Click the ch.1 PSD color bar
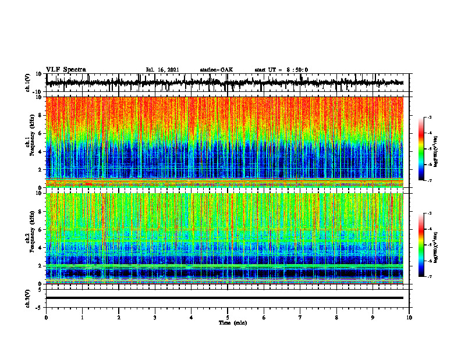Screen dimensions: 461x356 [x=421, y=149]
